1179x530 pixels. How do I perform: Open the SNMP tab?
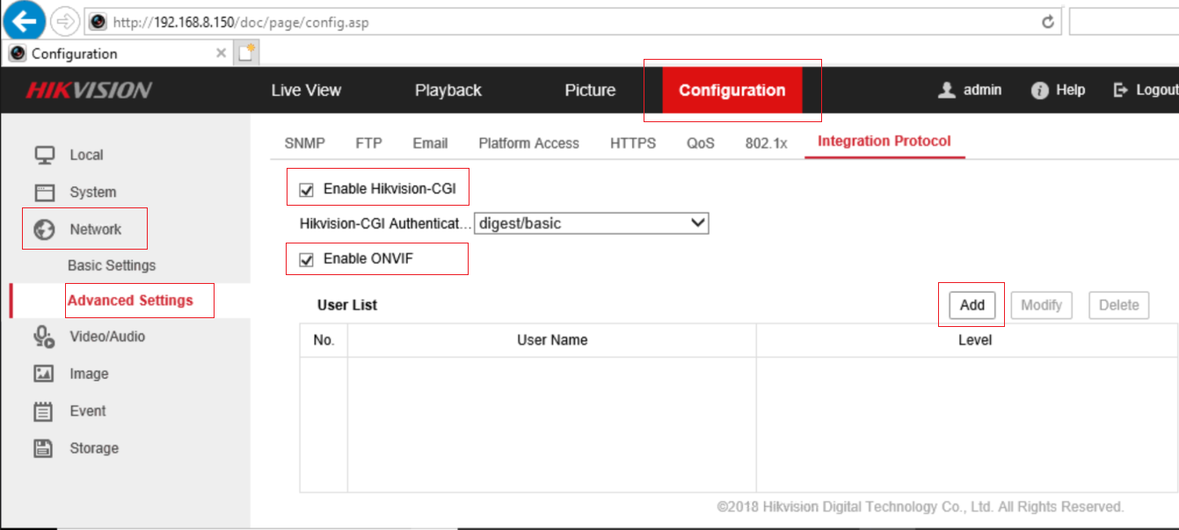click(304, 143)
